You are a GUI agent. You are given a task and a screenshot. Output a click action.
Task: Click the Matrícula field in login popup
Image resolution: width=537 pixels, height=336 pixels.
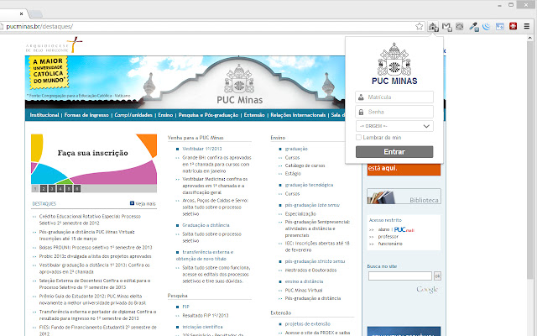(x=394, y=97)
